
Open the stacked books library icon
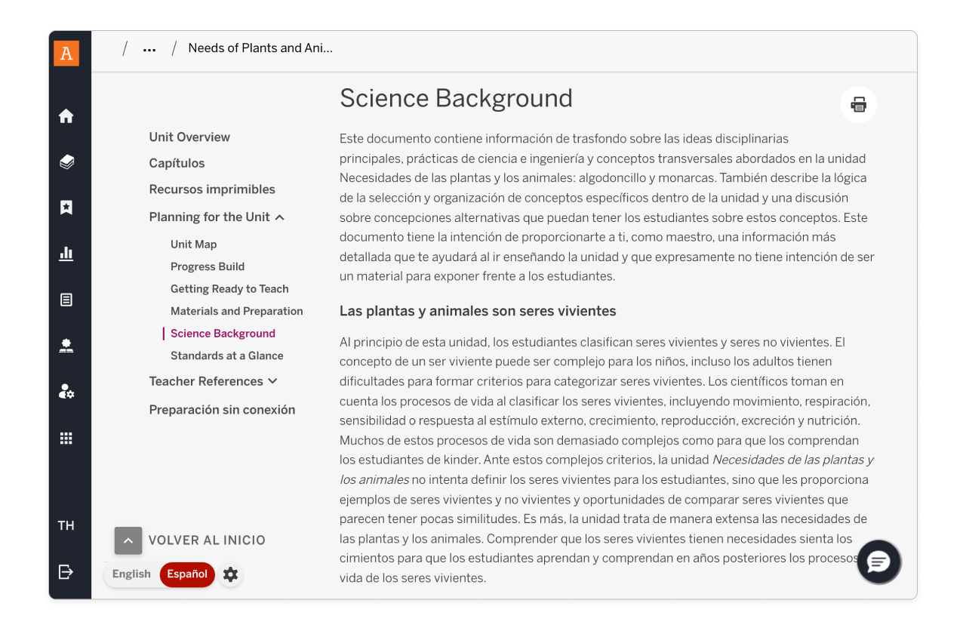tap(66, 162)
